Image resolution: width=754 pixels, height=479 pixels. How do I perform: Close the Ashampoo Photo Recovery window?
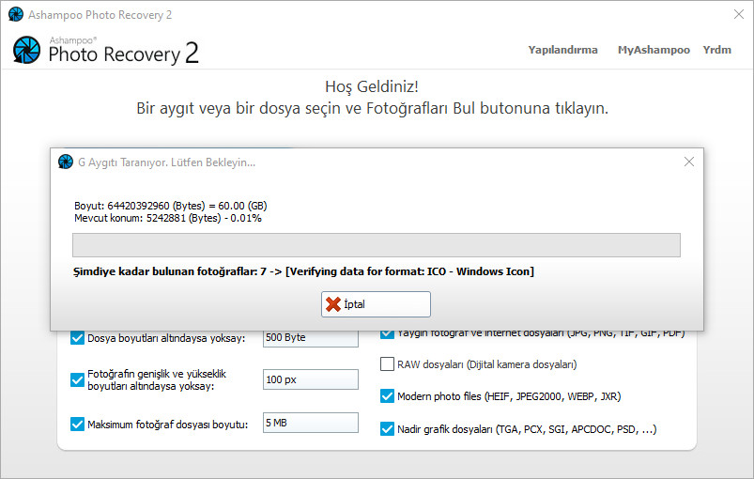pos(739,14)
